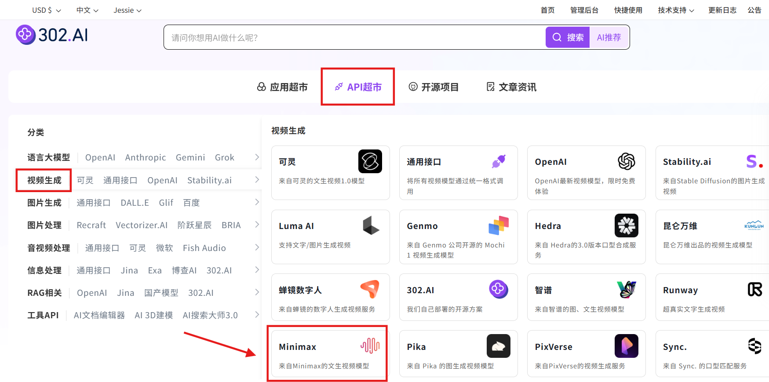Open 更新日志 in top navigation
The image size is (769, 382).
coord(722,10)
